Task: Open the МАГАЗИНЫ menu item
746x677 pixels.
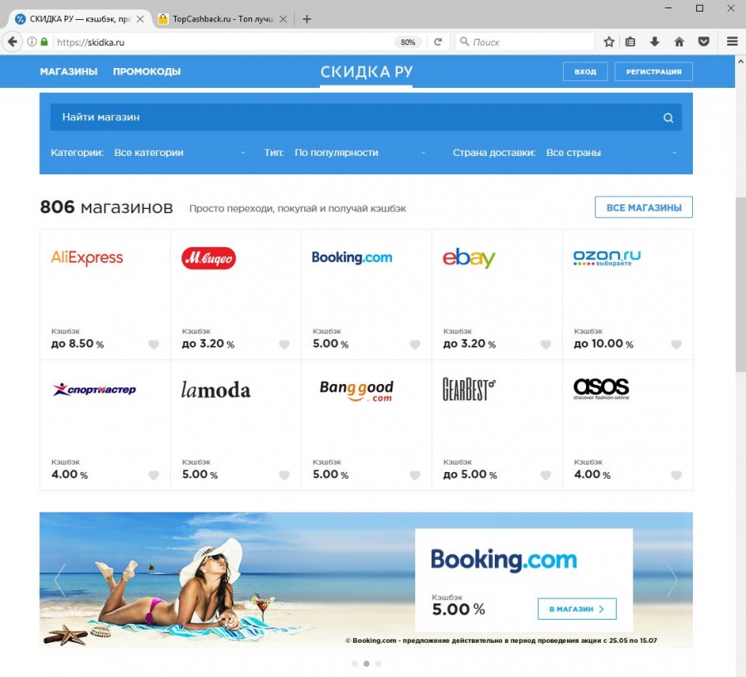Action: click(69, 71)
